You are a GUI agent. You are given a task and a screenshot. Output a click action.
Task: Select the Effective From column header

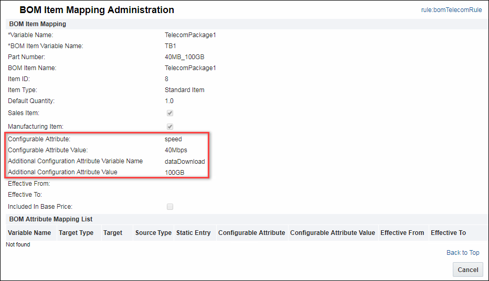pos(402,233)
